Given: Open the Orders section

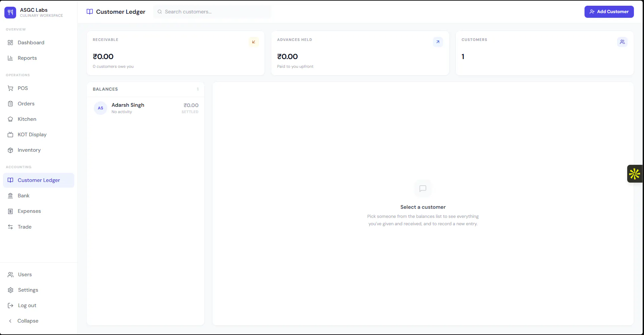Looking at the screenshot, I should tap(39, 104).
